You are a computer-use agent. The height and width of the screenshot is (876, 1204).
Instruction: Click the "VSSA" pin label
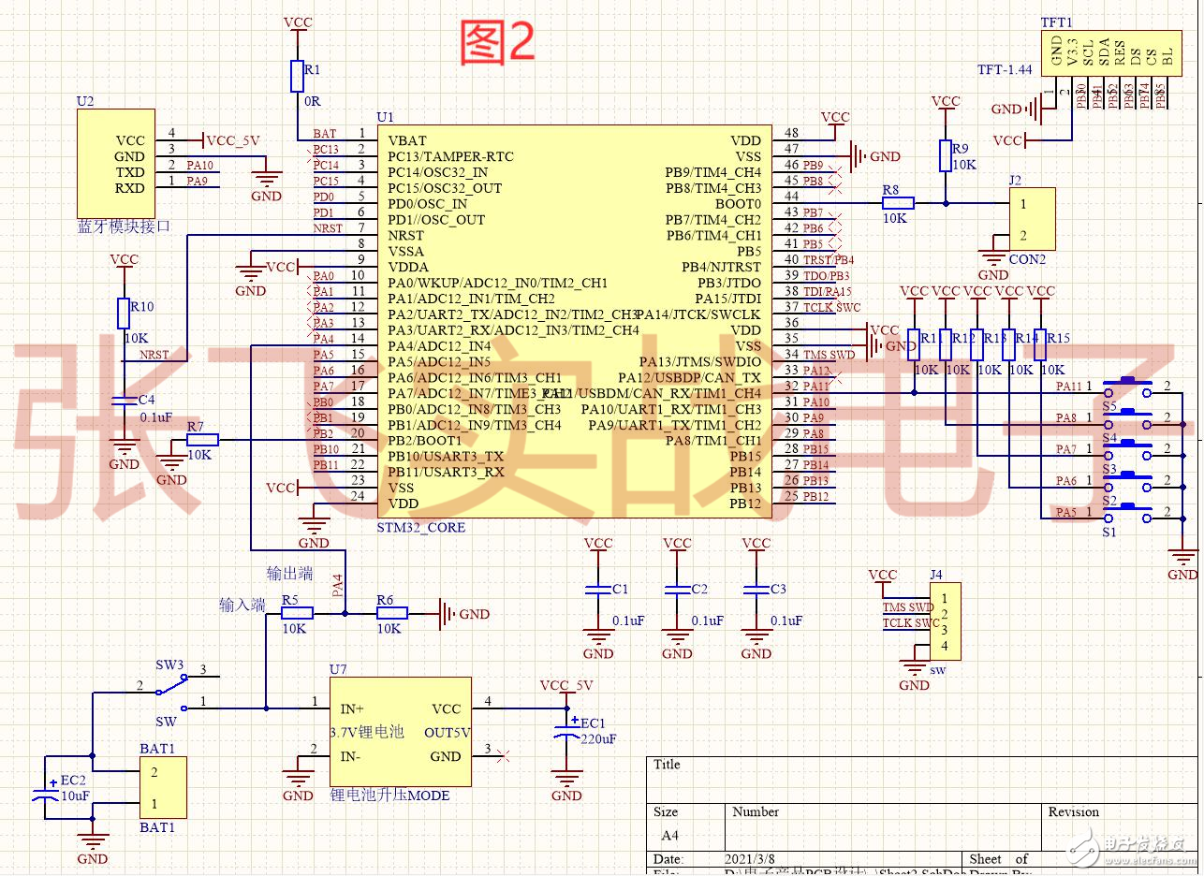point(406,251)
